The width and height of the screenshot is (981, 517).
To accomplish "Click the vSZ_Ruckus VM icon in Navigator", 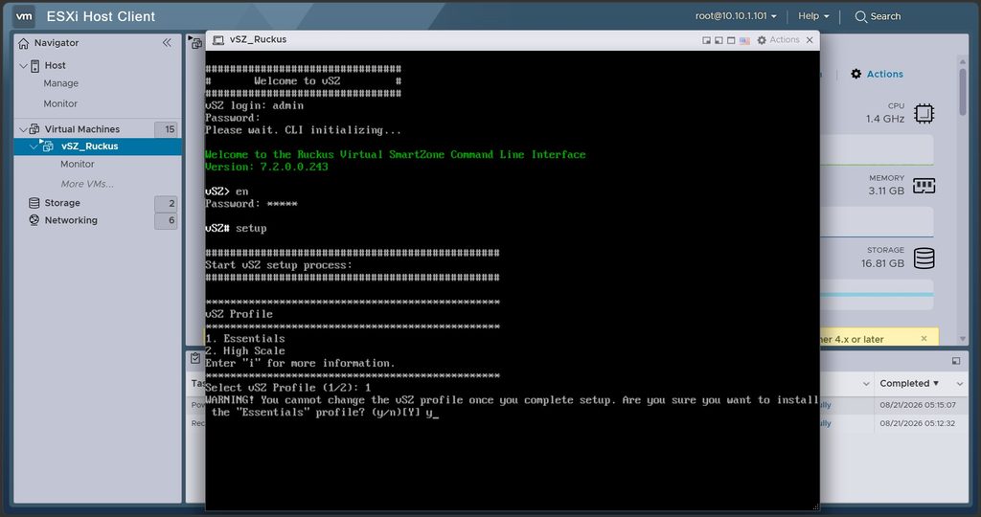I will (x=47, y=146).
